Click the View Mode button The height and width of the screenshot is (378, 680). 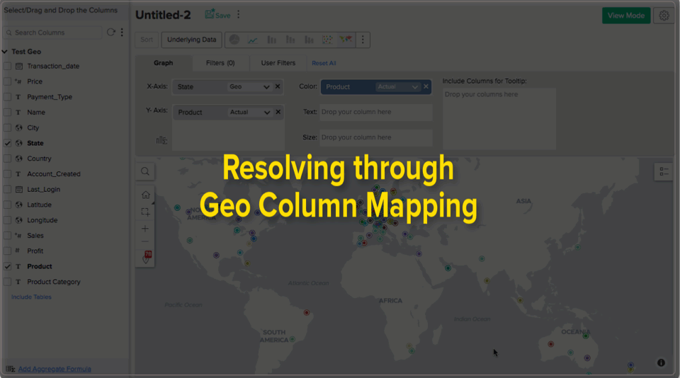coord(625,16)
